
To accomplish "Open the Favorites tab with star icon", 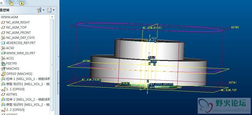I will point(22,3).
